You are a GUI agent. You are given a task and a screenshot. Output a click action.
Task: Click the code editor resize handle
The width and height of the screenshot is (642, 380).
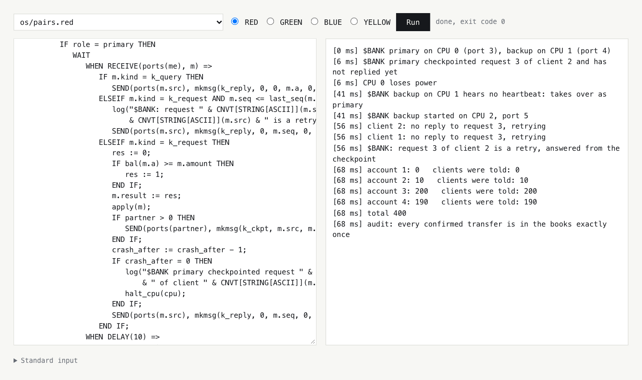pyautogui.click(x=312, y=342)
